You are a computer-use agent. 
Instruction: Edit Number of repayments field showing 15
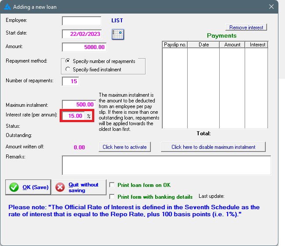coord(70,81)
